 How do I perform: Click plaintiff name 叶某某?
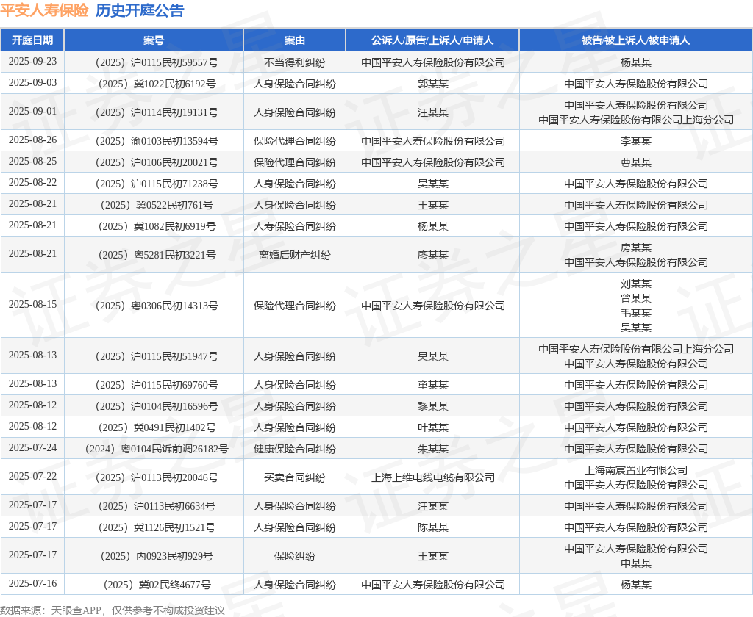(x=432, y=428)
